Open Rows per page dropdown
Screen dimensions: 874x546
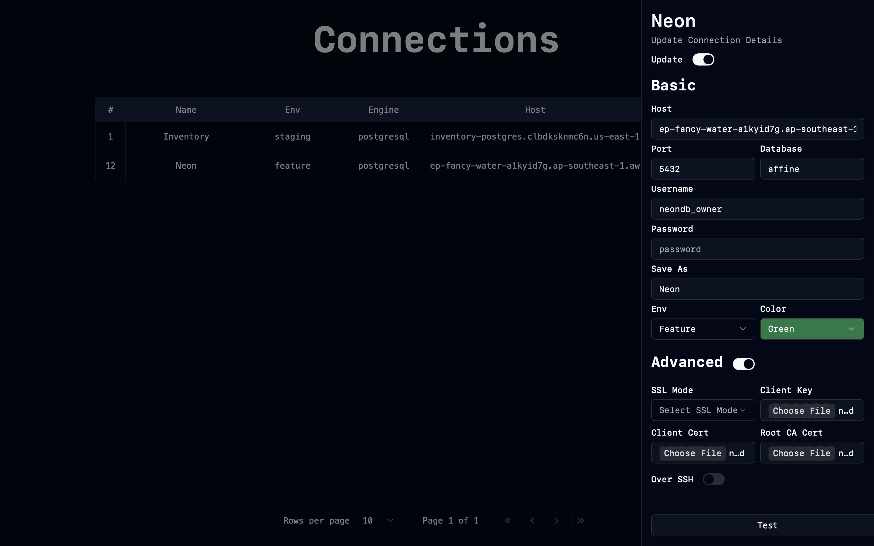378,520
